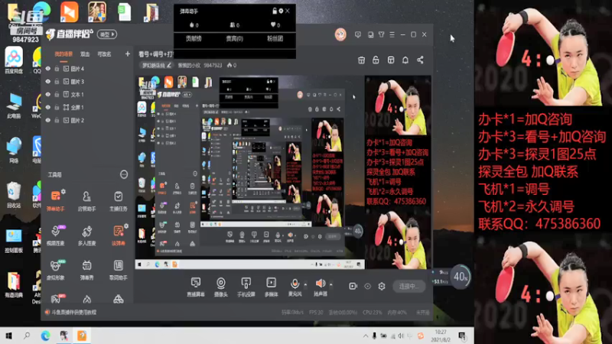Hide the 图片 2 layer
Screen dimensions: 612x344
point(48,120)
